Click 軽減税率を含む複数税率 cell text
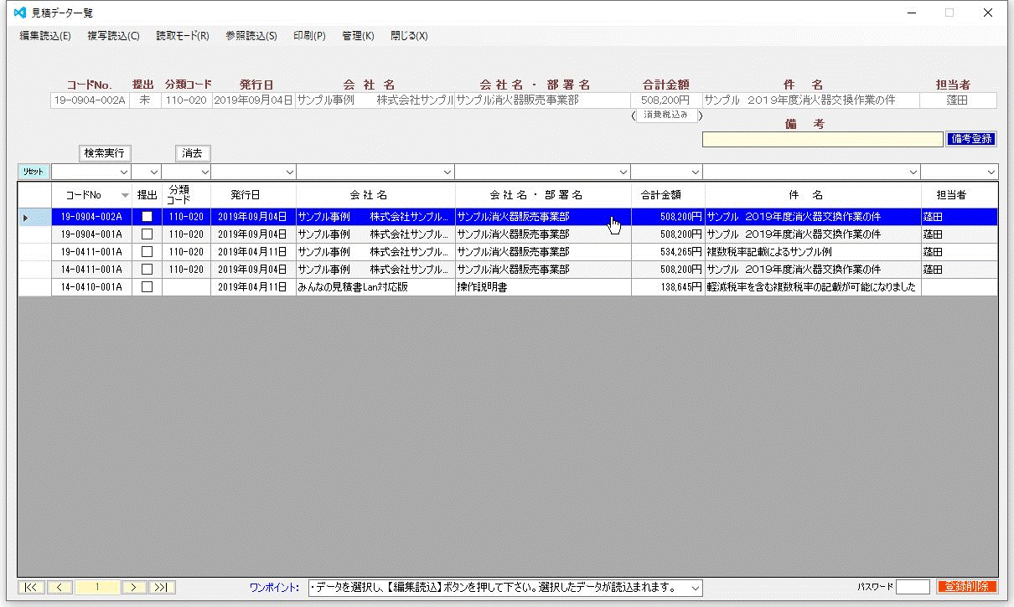Image resolution: width=1014 pixels, height=607 pixels. coord(813,287)
